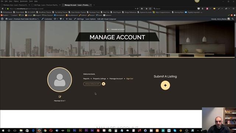236x133 pixels.
Task: Open the History menu
Action: [x=16, y=1]
